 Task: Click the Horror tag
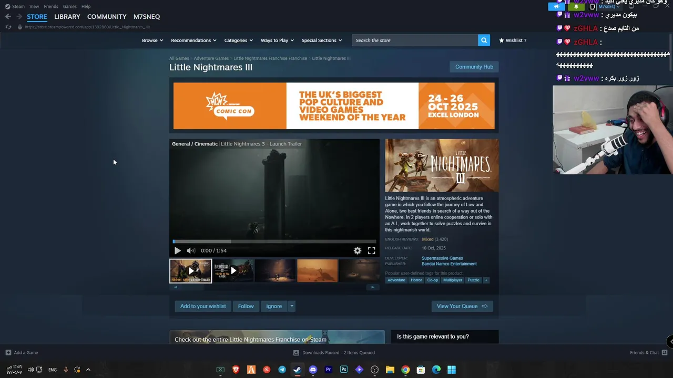[x=416, y=280]
